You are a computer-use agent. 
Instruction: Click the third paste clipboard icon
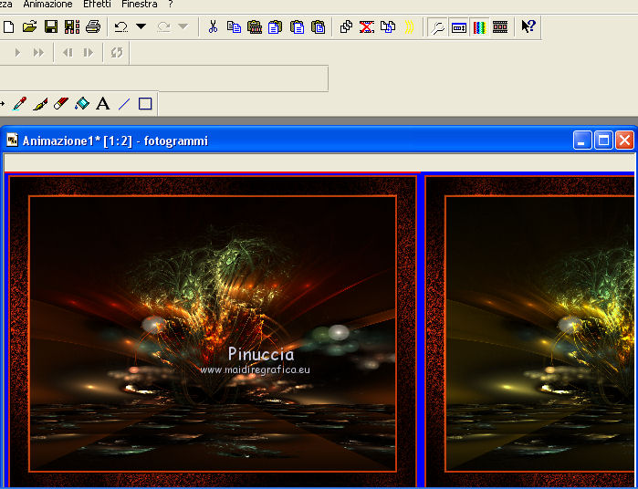tap(297, 26)
